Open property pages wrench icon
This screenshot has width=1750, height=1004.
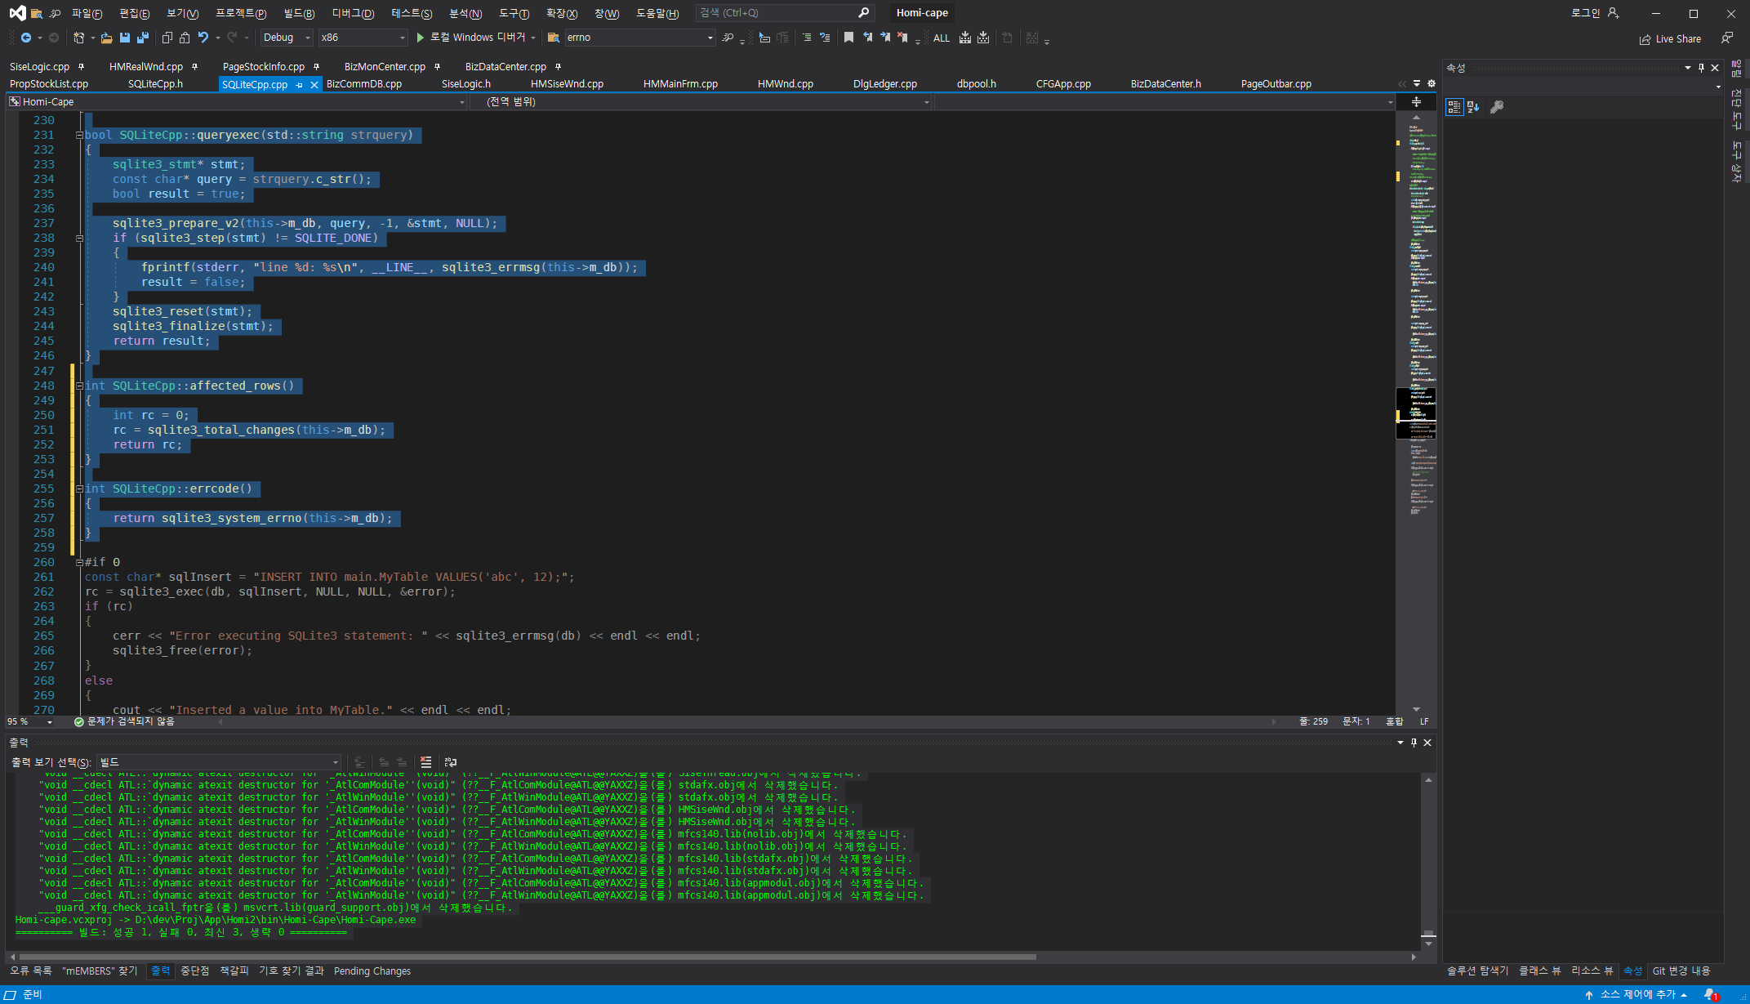[x=1497, y=107]
